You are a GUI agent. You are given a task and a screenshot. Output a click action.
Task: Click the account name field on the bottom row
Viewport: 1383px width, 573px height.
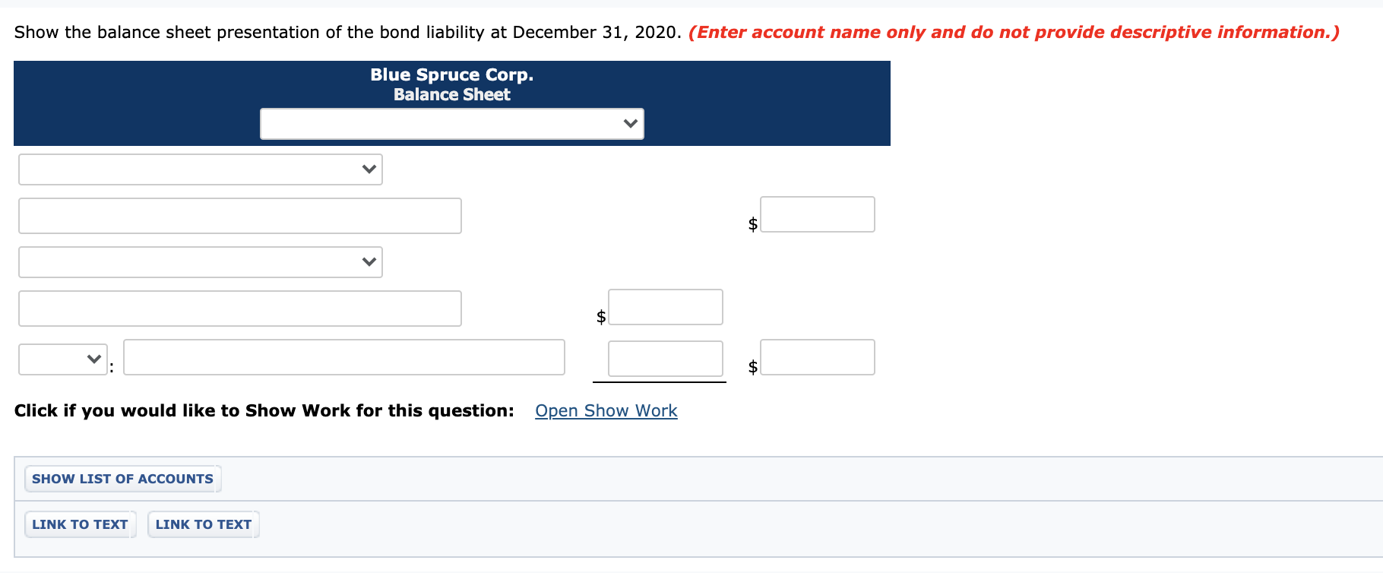point(343,356)
